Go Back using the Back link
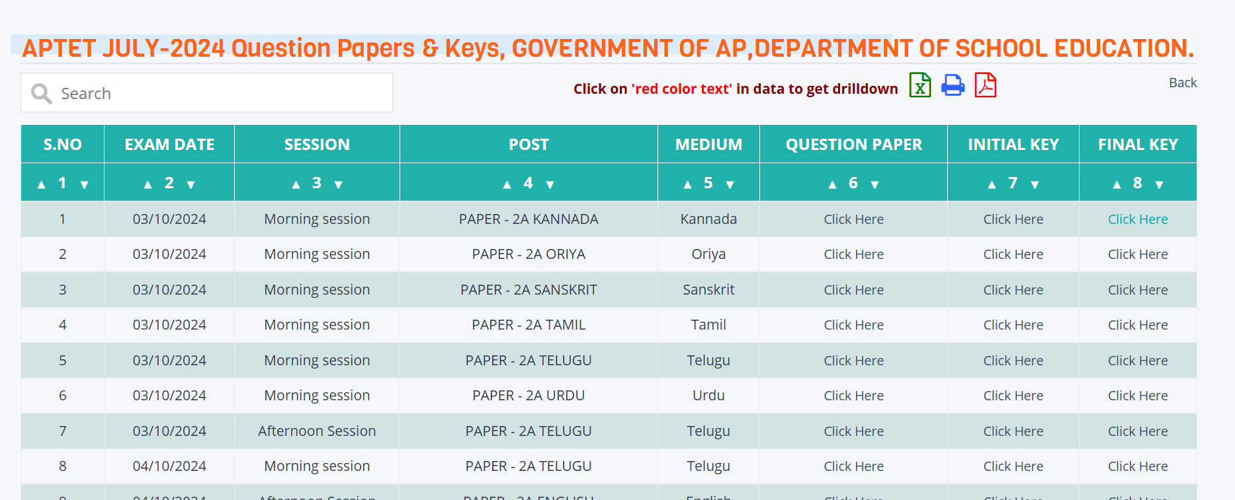Screen dimensions: 1235x500 click(1183, 83)
